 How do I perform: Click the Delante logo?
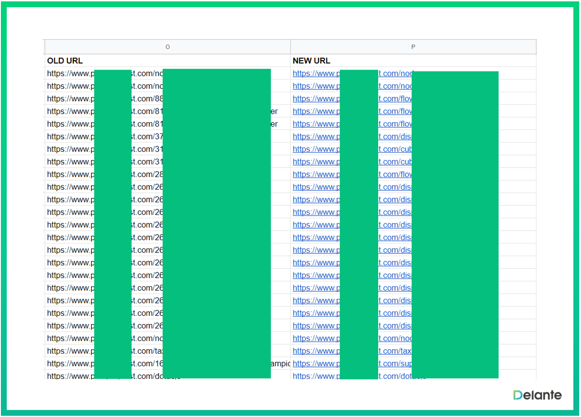(537, 395)
